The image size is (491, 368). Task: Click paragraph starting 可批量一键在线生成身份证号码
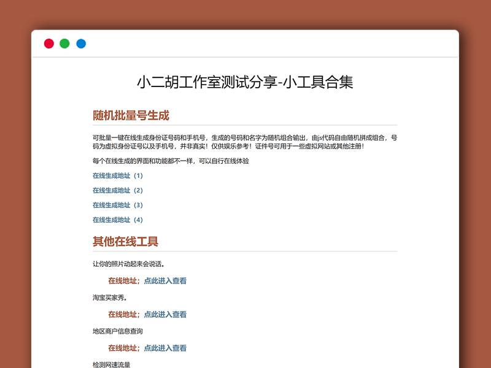tap(245, 142)
